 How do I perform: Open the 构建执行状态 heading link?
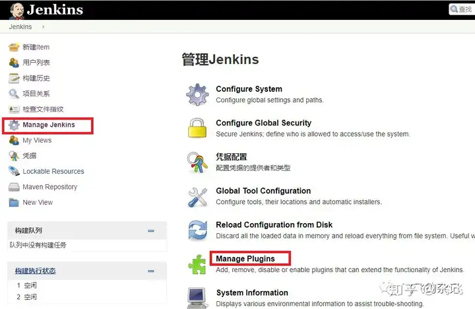click(x=36, y=271)
